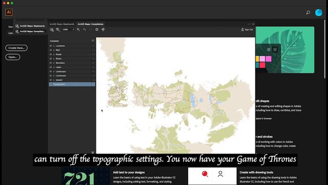
Task: Click the green leaf artwork thumbnail
Action: coord(285,50)
